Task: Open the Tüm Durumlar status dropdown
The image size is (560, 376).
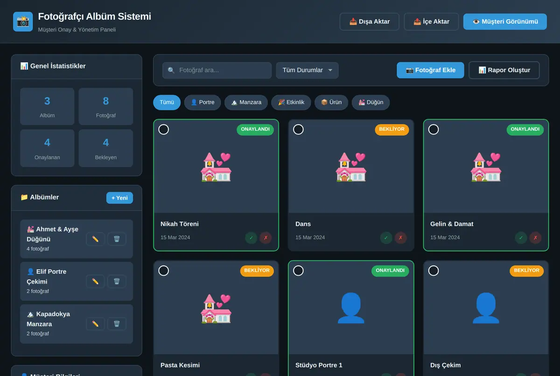Action: [x=307, y=70]
